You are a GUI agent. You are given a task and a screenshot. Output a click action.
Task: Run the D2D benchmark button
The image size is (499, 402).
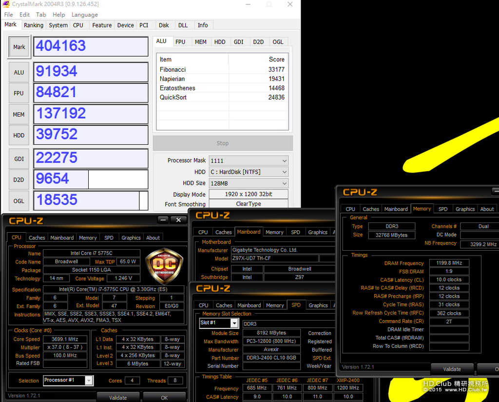[19, 180]
